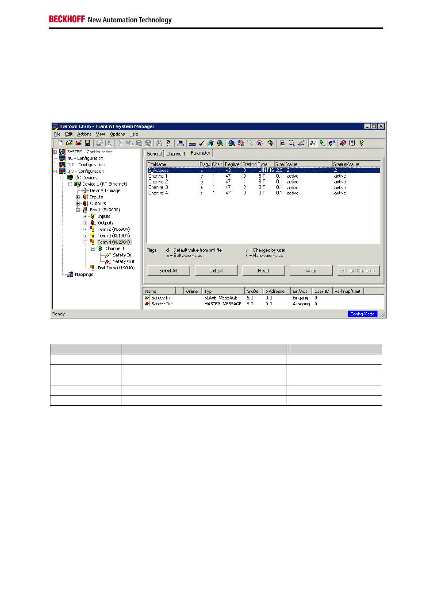Click the black checkmark toolbar icon
This screenshot has width=422, height=598.
click(x=201, y=143)
